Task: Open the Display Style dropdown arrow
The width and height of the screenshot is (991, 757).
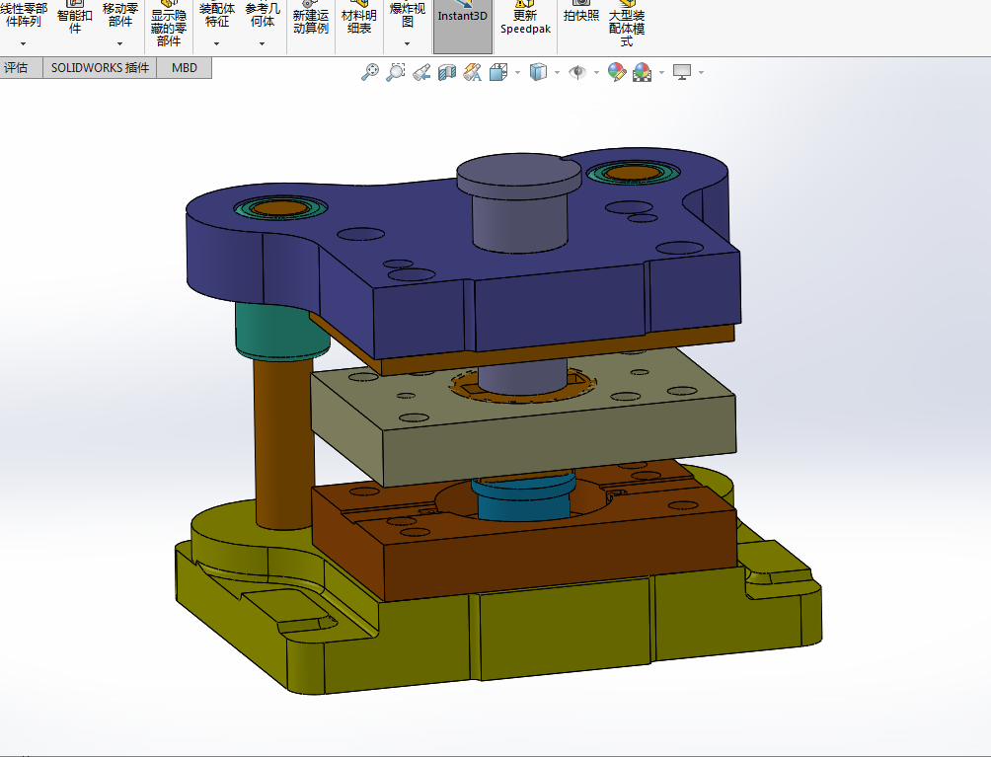Action: (x=557, y=73)
